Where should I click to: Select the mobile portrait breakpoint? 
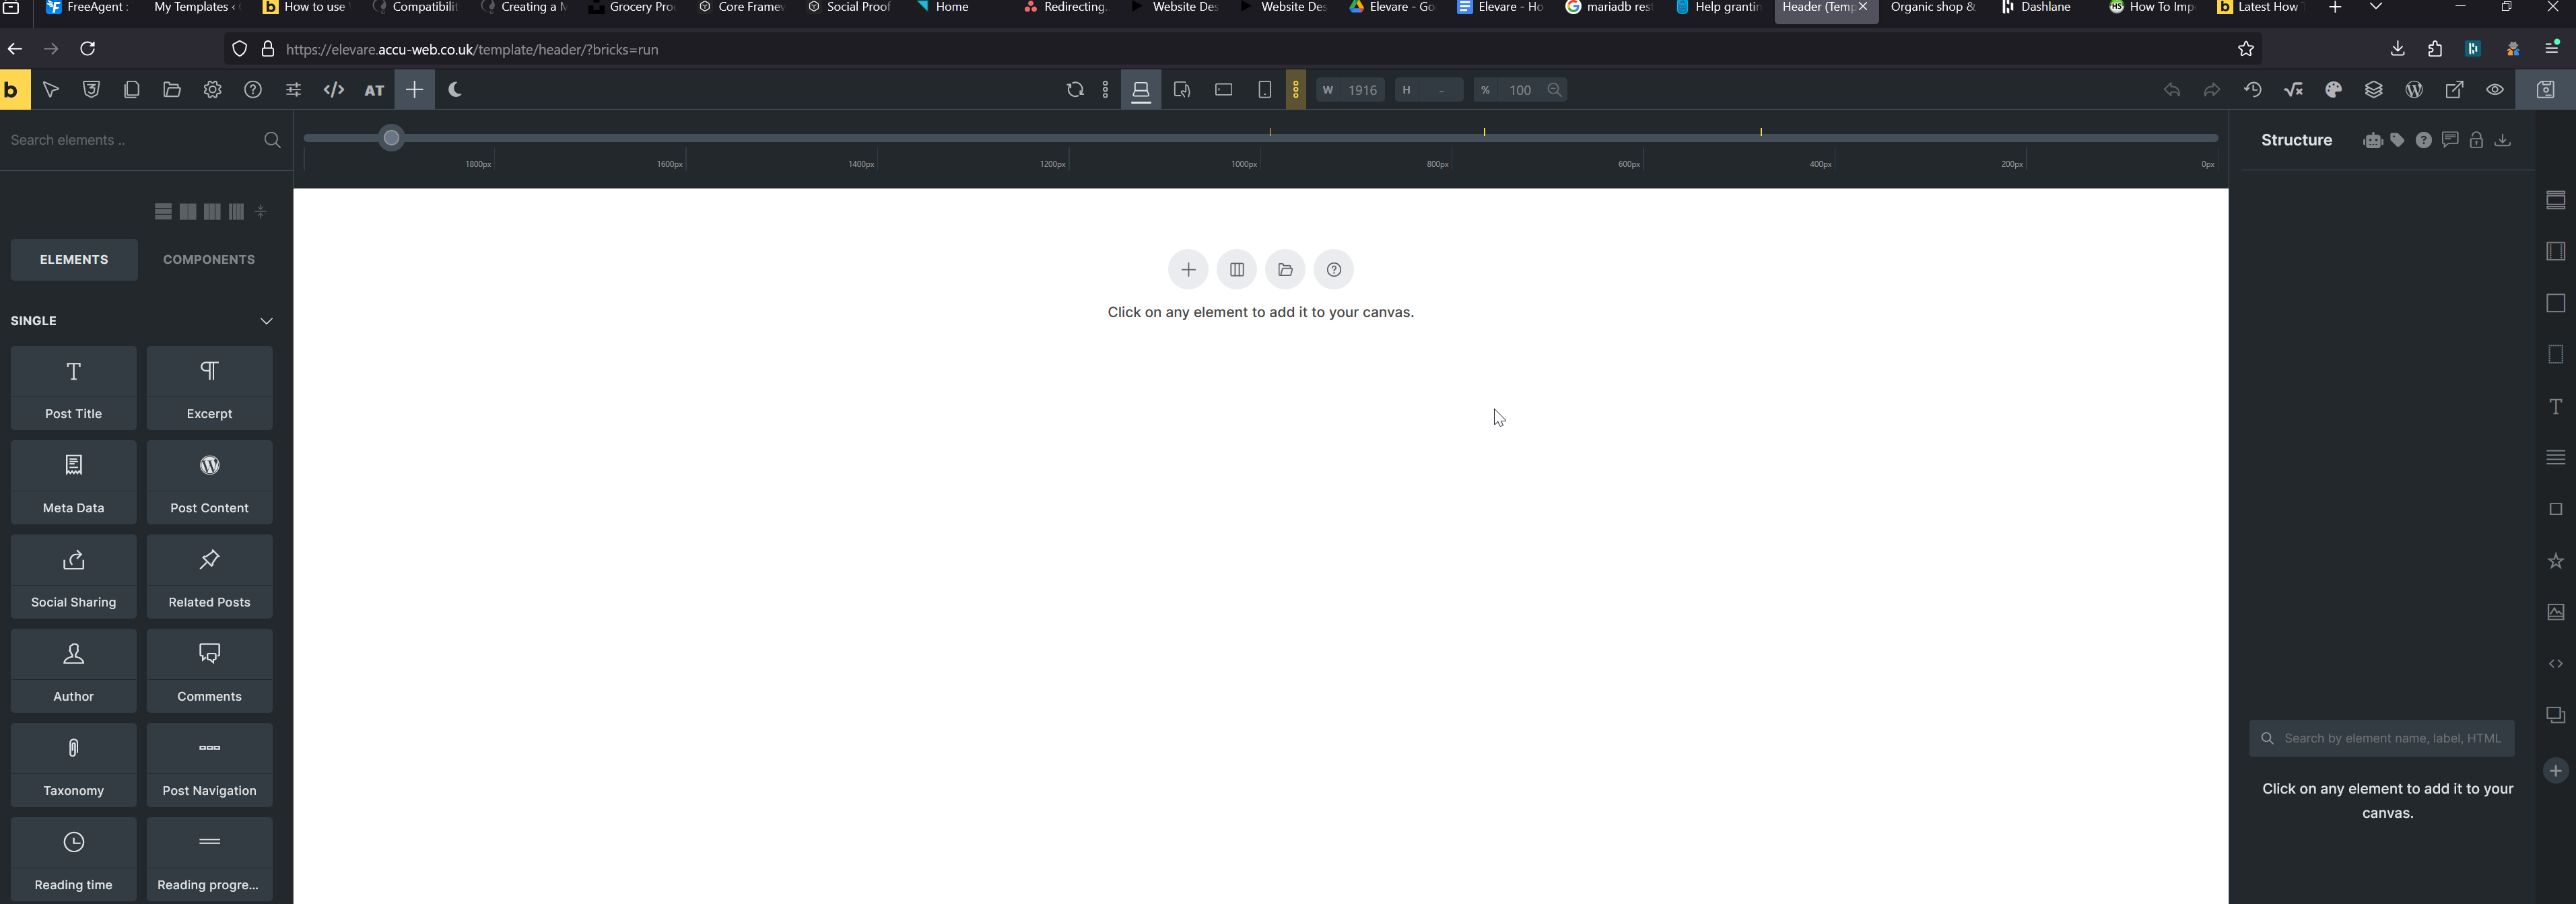pyautogui.click(x=1265, y=90)
